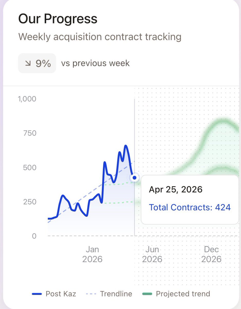This screenshot has width=241, height=309.
Task: Select the Apr 25 data point marker
Action: [x=134, y=178]
